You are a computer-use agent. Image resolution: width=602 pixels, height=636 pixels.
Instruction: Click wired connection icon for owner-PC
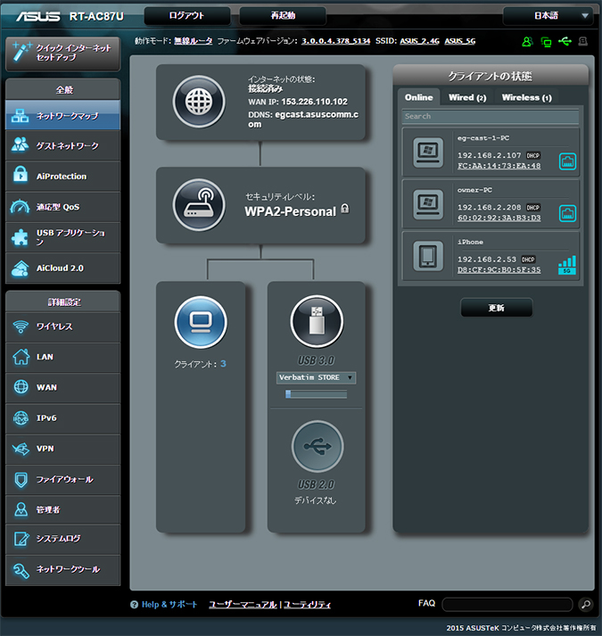567,213
